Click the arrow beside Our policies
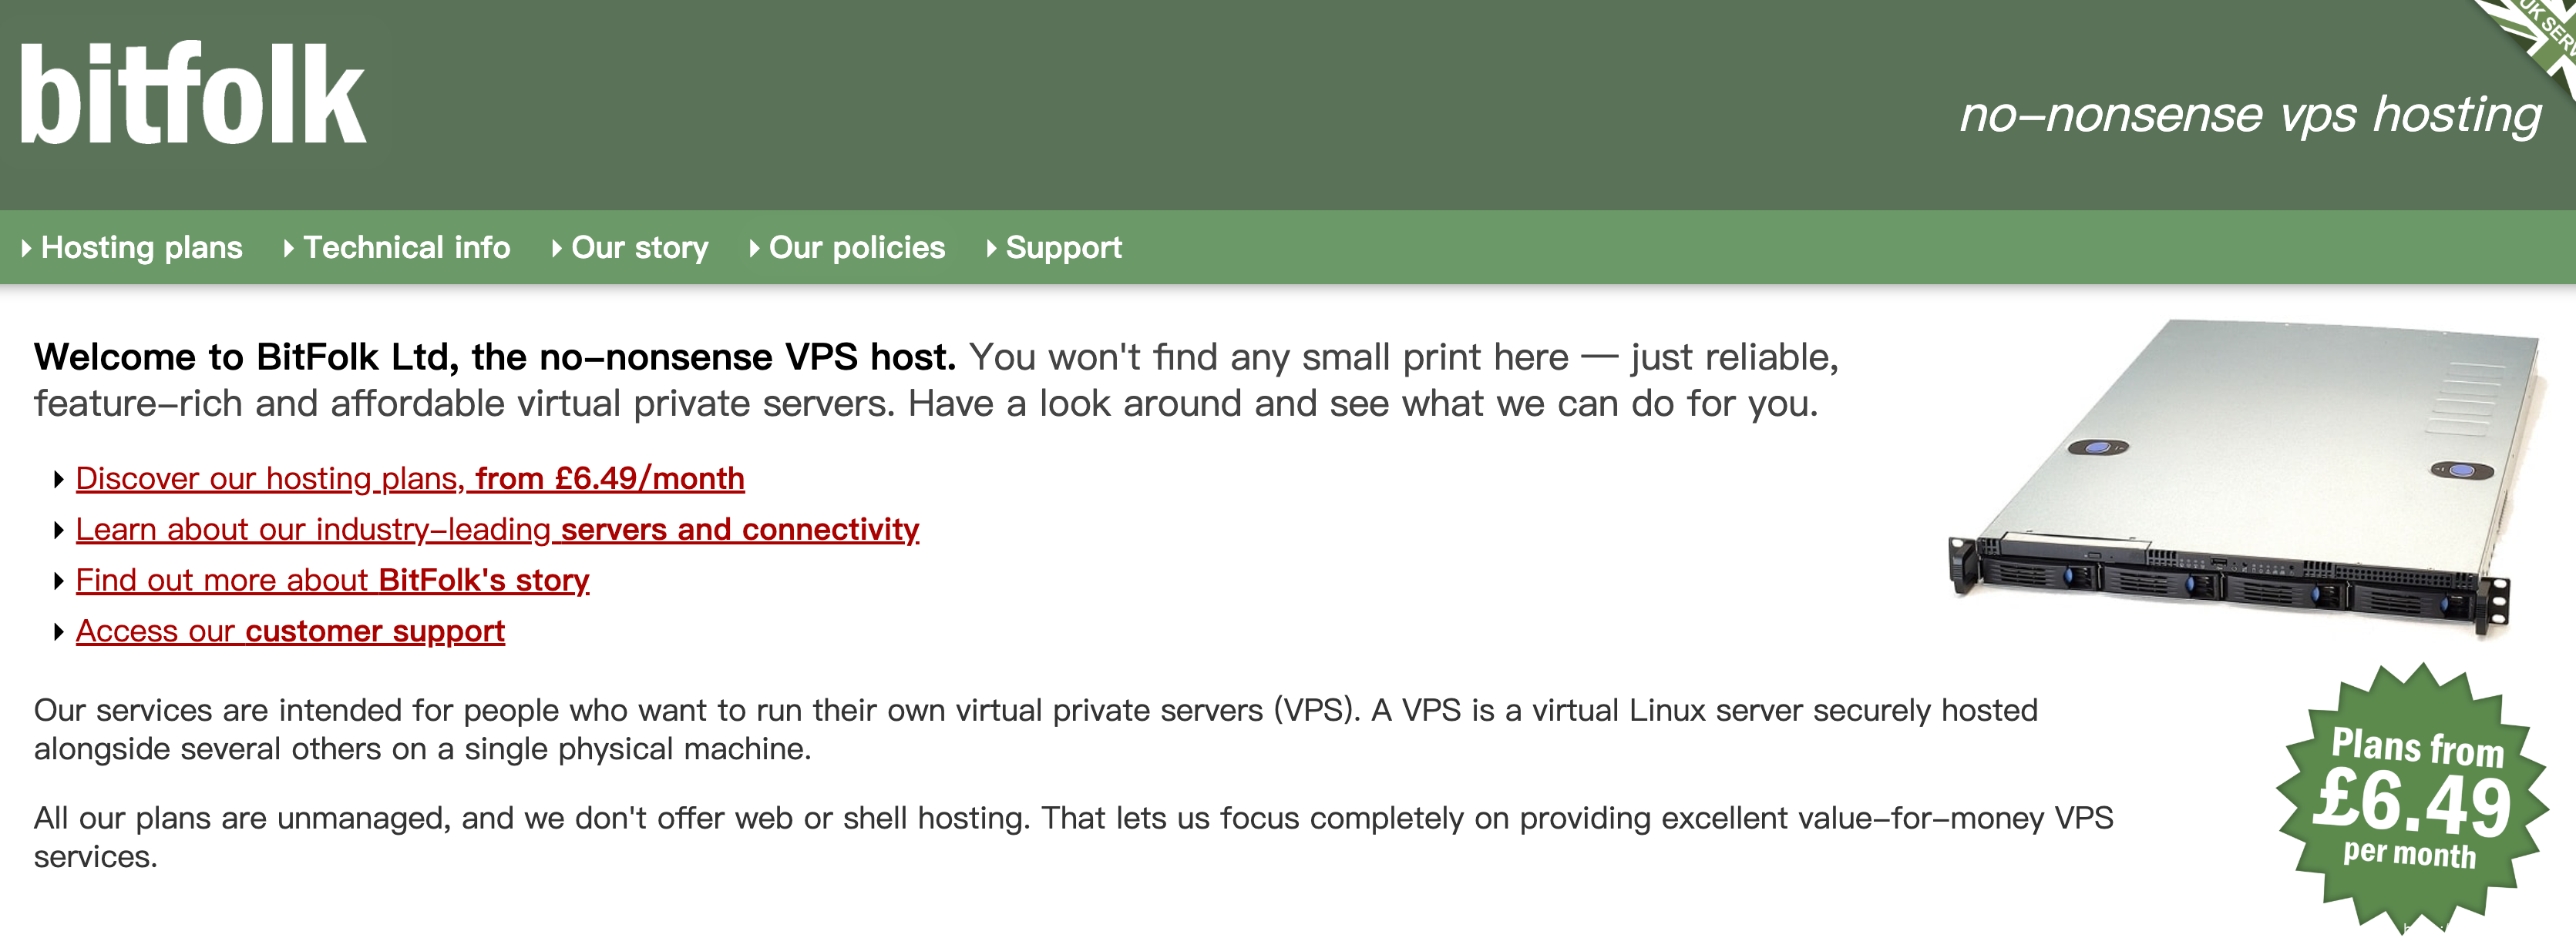 [755, 248]
